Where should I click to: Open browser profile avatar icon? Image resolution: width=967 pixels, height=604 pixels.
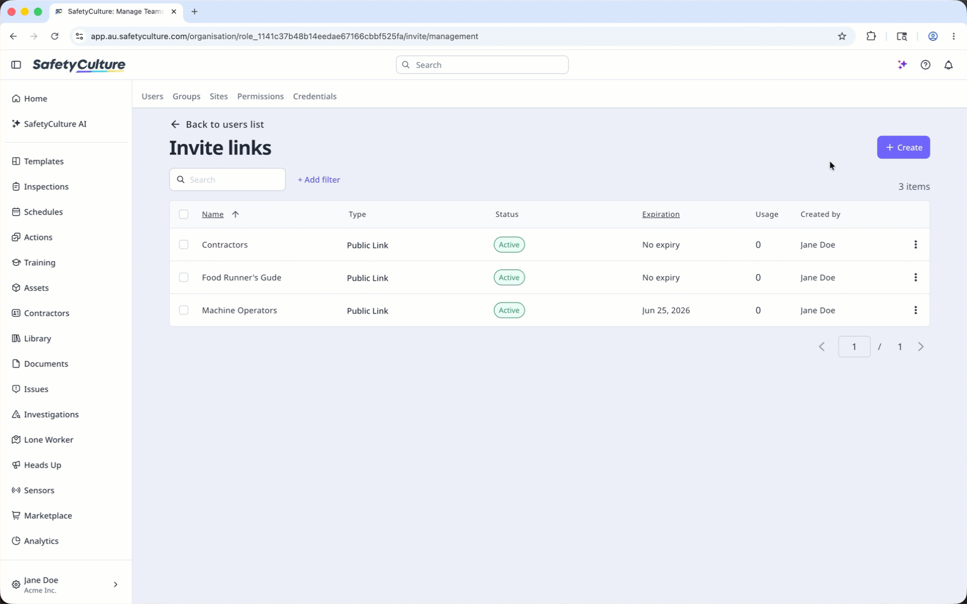click(933, 36)
